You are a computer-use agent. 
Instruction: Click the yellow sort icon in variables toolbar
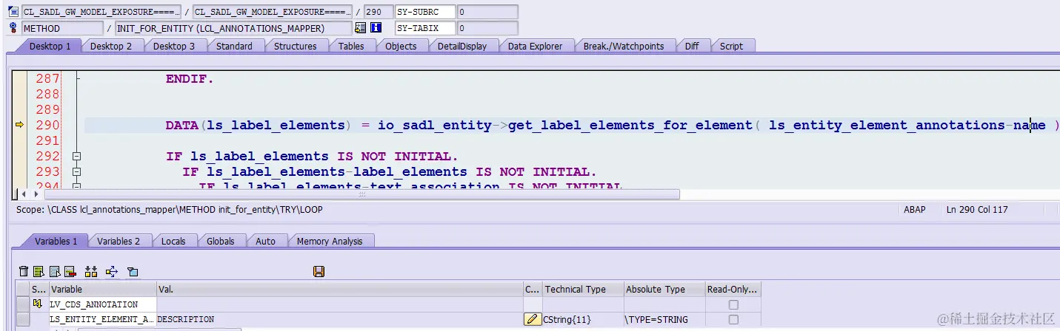[x=91, y=272]
